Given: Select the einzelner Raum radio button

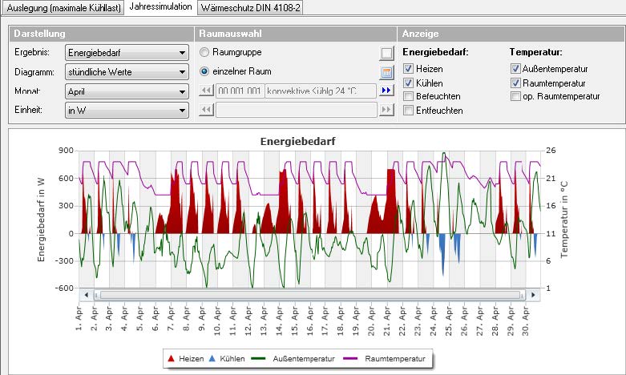Looking at the screenshot, I should click(x=204, y=71).
